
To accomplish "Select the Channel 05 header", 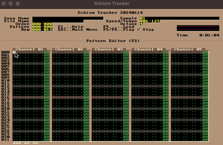I will [x=188, y=49].
